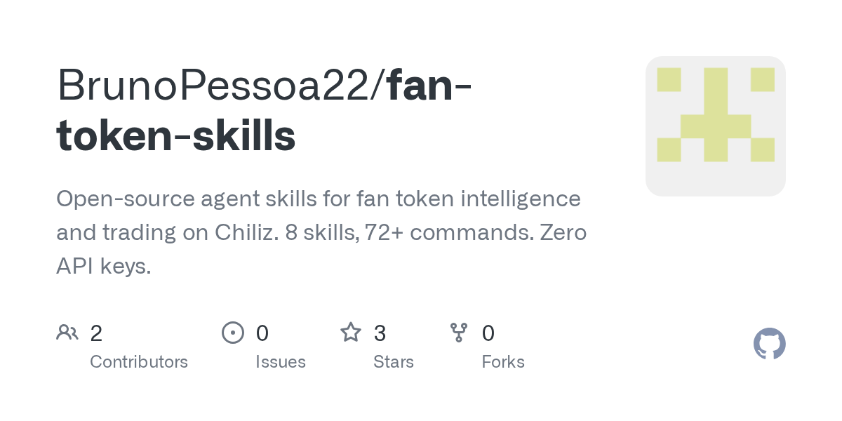842x421 pixels.
Task: Click the contributors count number 2
Action: [x=96, y=333]
